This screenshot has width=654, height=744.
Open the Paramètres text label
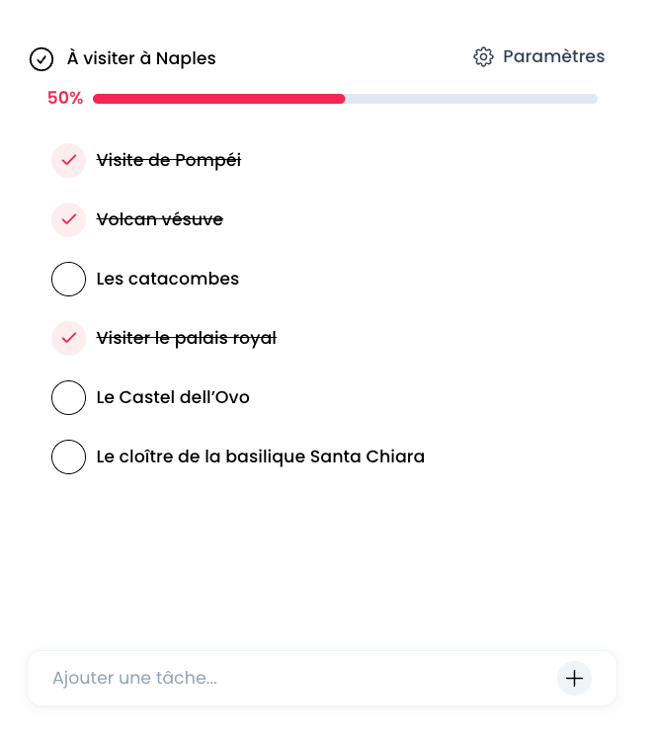pos(553,56)
